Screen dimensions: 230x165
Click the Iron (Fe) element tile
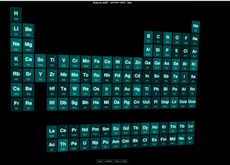point(97,63)
